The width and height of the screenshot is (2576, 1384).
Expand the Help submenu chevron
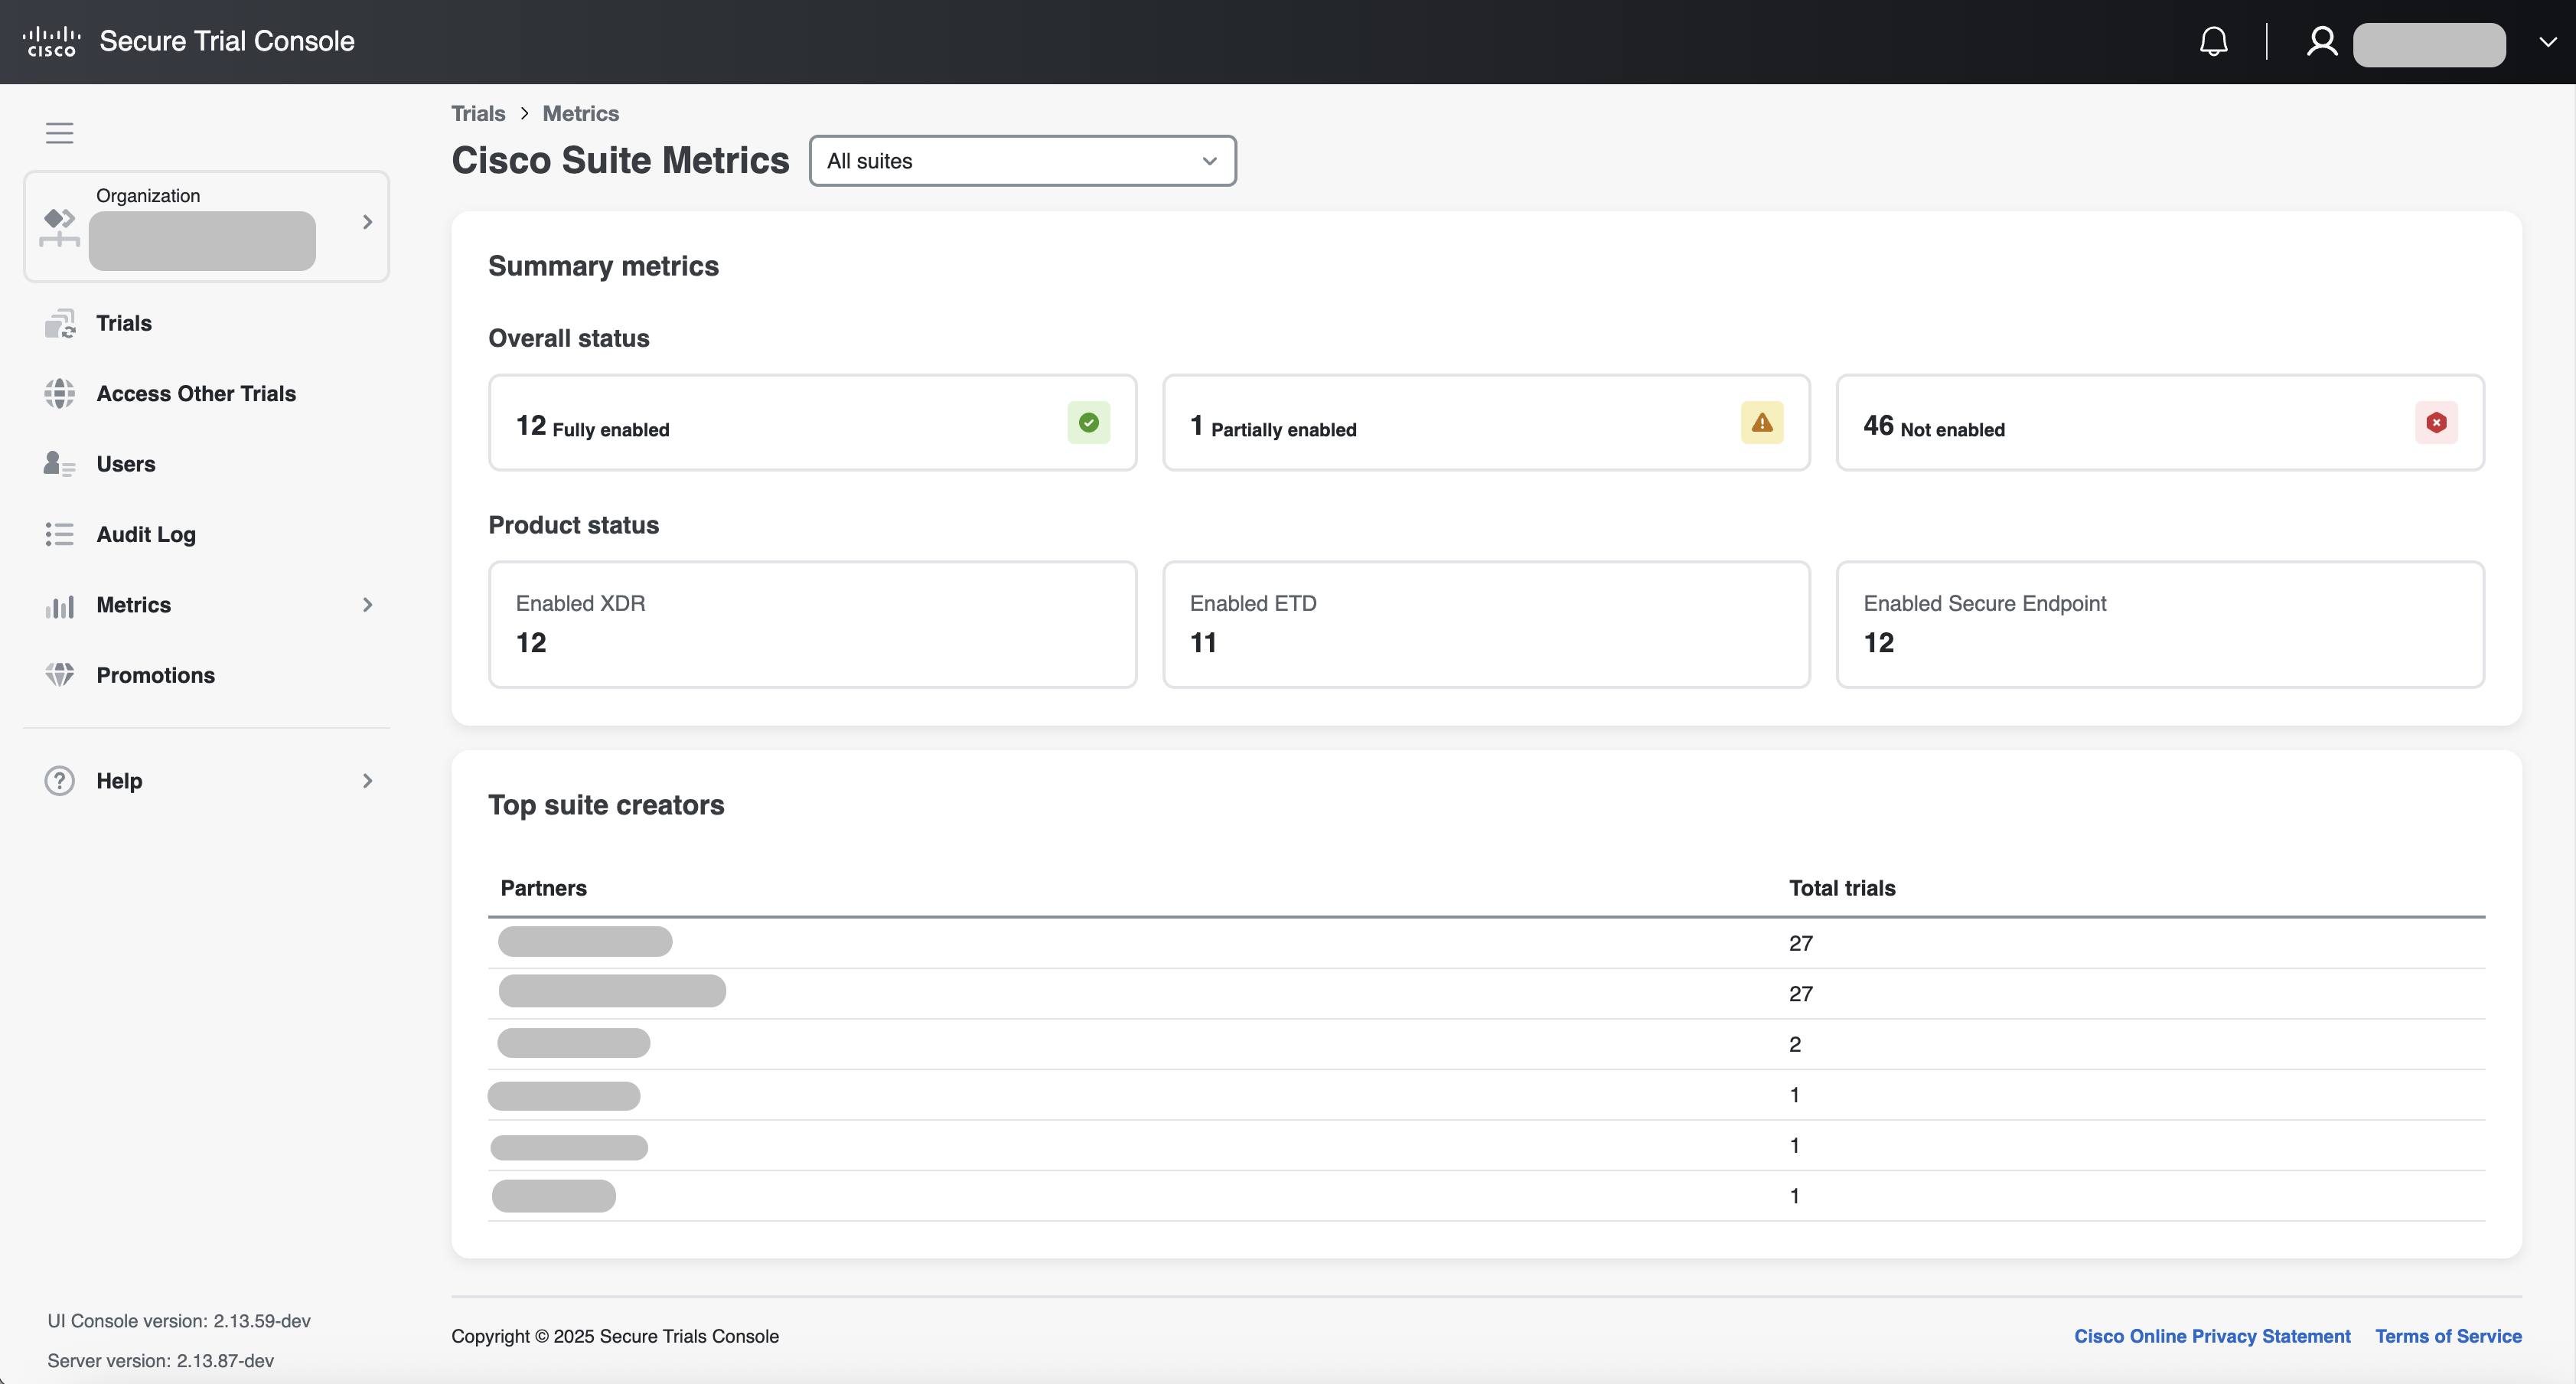(x=367, y=781)
